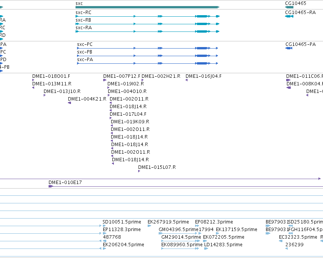Open the DME1-019K09.R feature
The width and height of the screenshot is (323, 258).
coord(112,126)
